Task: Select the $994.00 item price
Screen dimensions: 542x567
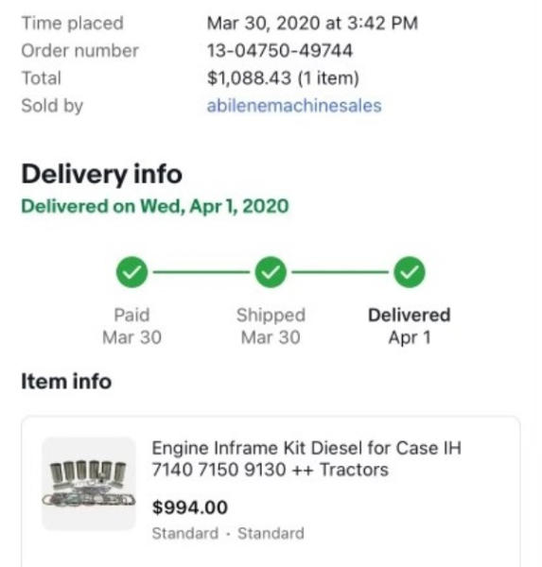Action: coord(190,507)
